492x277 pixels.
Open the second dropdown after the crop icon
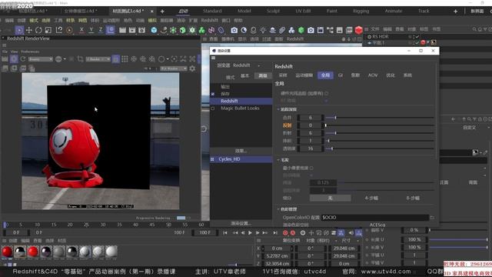tap(98, 59)
